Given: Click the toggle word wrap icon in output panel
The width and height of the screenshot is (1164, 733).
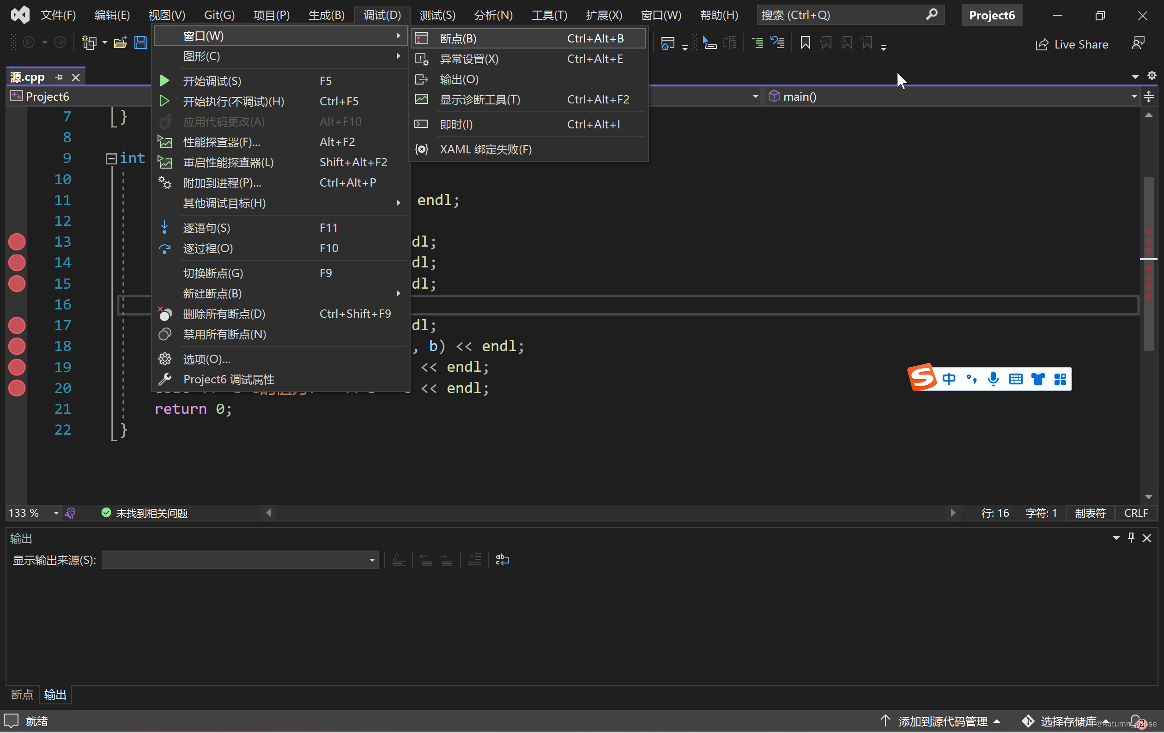Looking at the screenshot, I should click(502, 560).
